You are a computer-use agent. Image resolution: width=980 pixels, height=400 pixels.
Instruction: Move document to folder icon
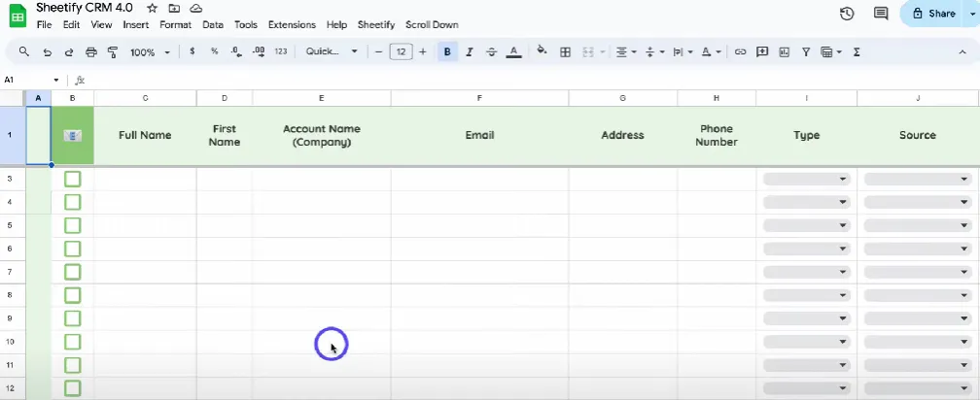coord(174,8)
